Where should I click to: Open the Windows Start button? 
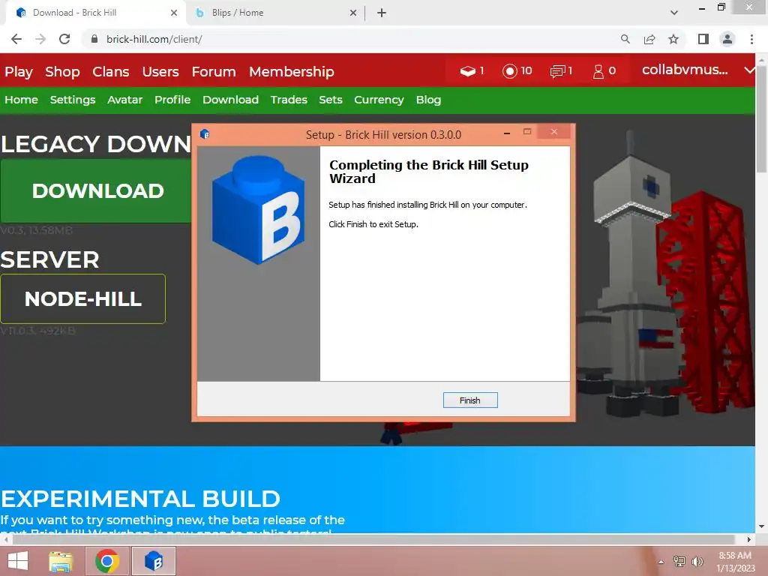pos(18,561)
